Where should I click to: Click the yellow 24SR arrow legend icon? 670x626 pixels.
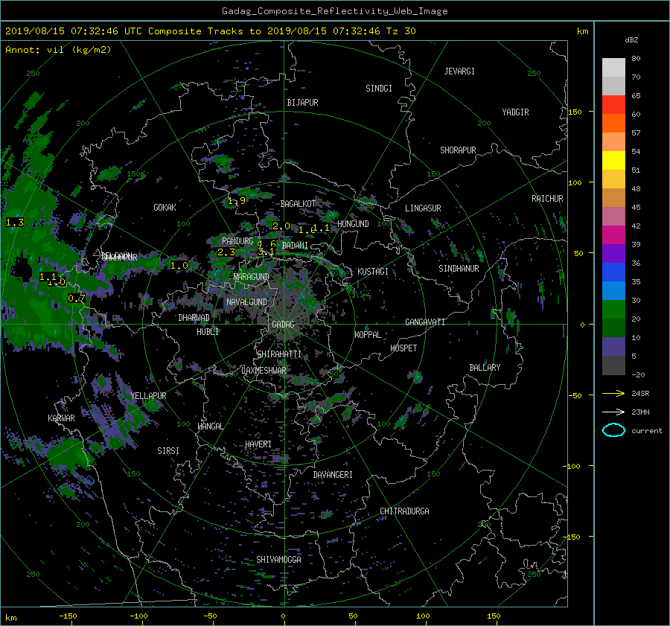point(613,393)
